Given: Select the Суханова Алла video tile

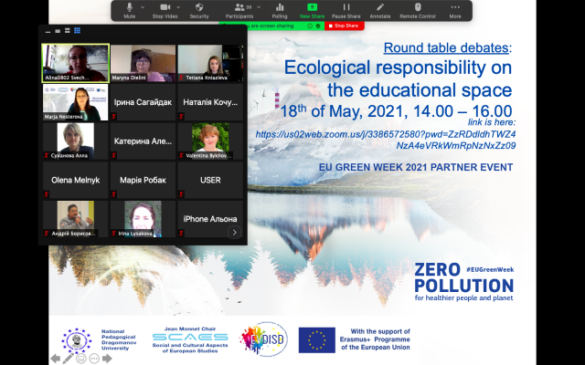Looking at the screenshot, I should point(75,141).
